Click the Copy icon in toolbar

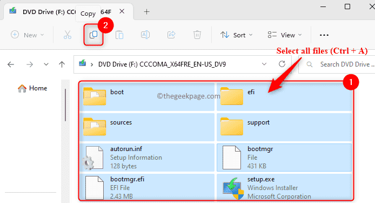pos(93,35)
